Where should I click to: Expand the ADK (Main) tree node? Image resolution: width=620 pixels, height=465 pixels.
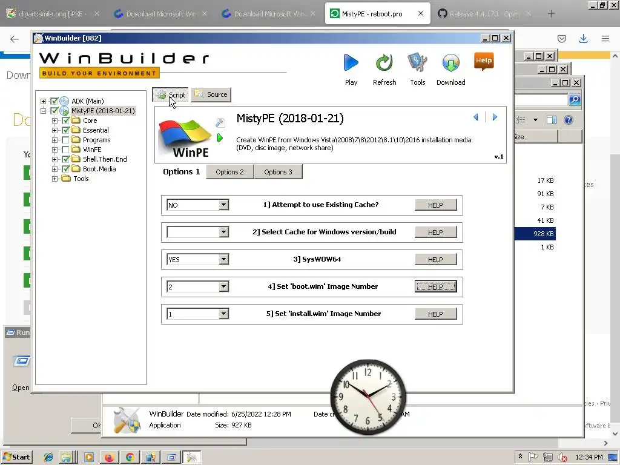point(43,101)
